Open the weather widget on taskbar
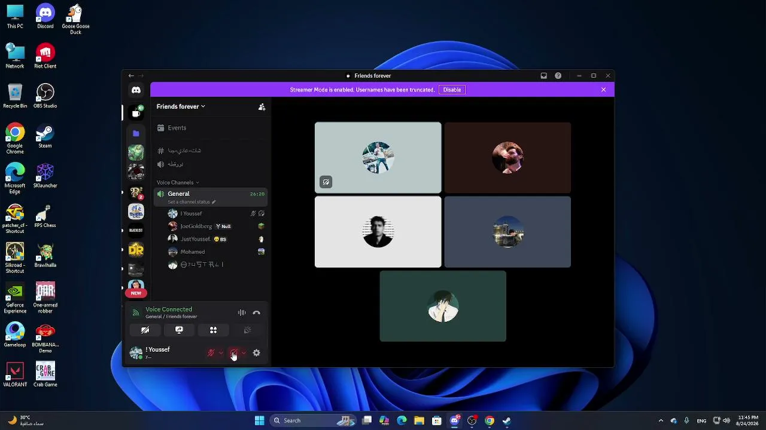The image size is (766, 430). [x=26, y=420]
